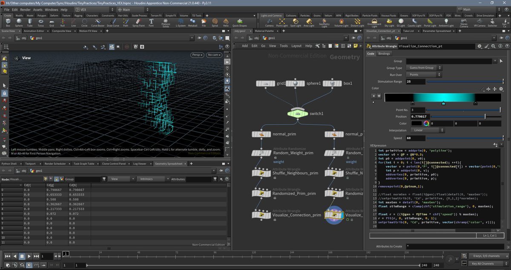Viewport: 511px width, 270px height.
Task: Expand the Interpolation Linear dropdown
Action: 426,130
